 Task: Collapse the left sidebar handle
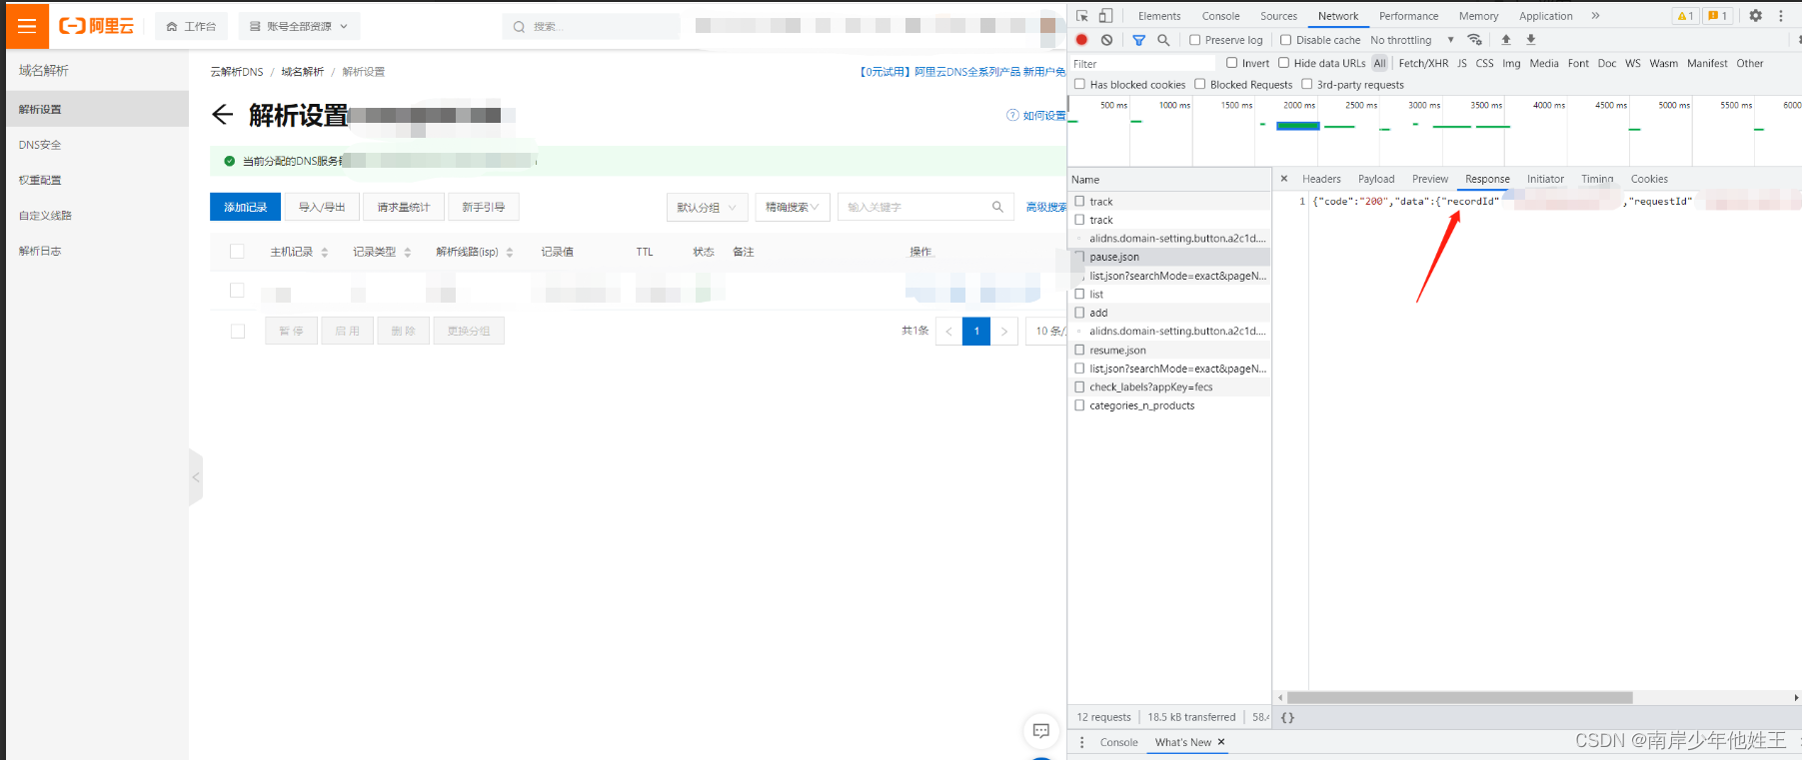point(196,477)
